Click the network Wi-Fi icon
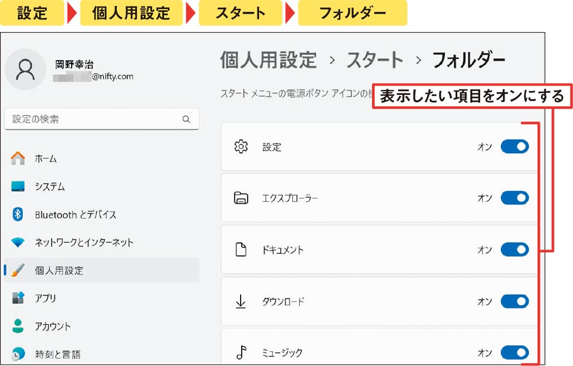This screenshot has height=366, width=573. click(x=18, y=242)
